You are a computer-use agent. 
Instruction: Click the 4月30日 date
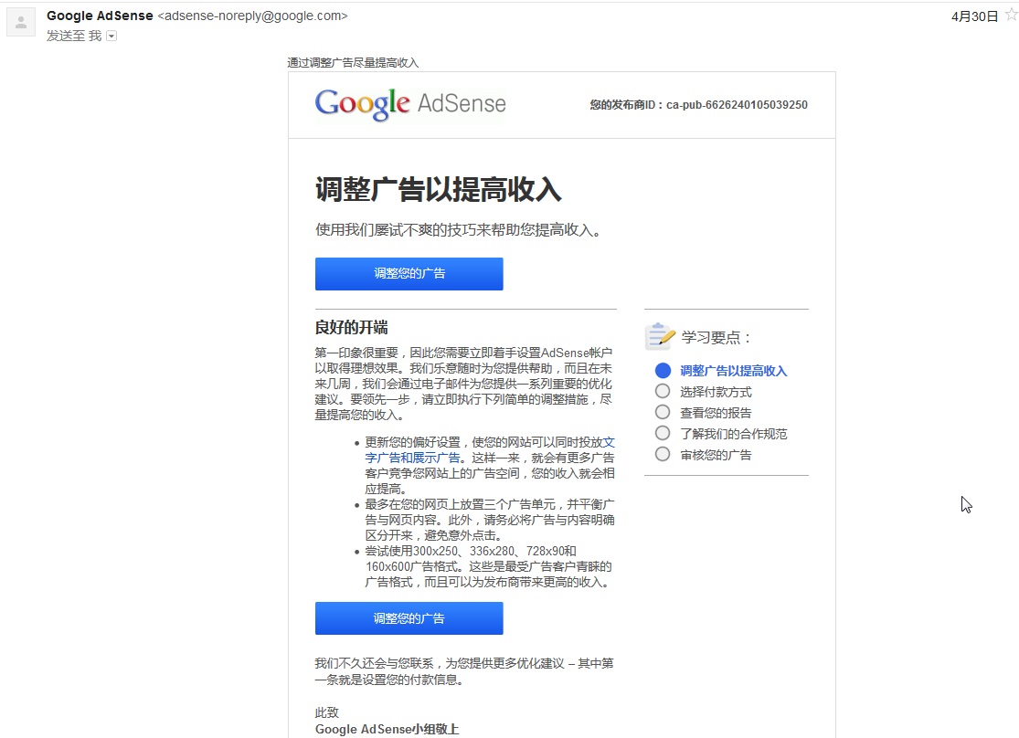pos(974,16)
